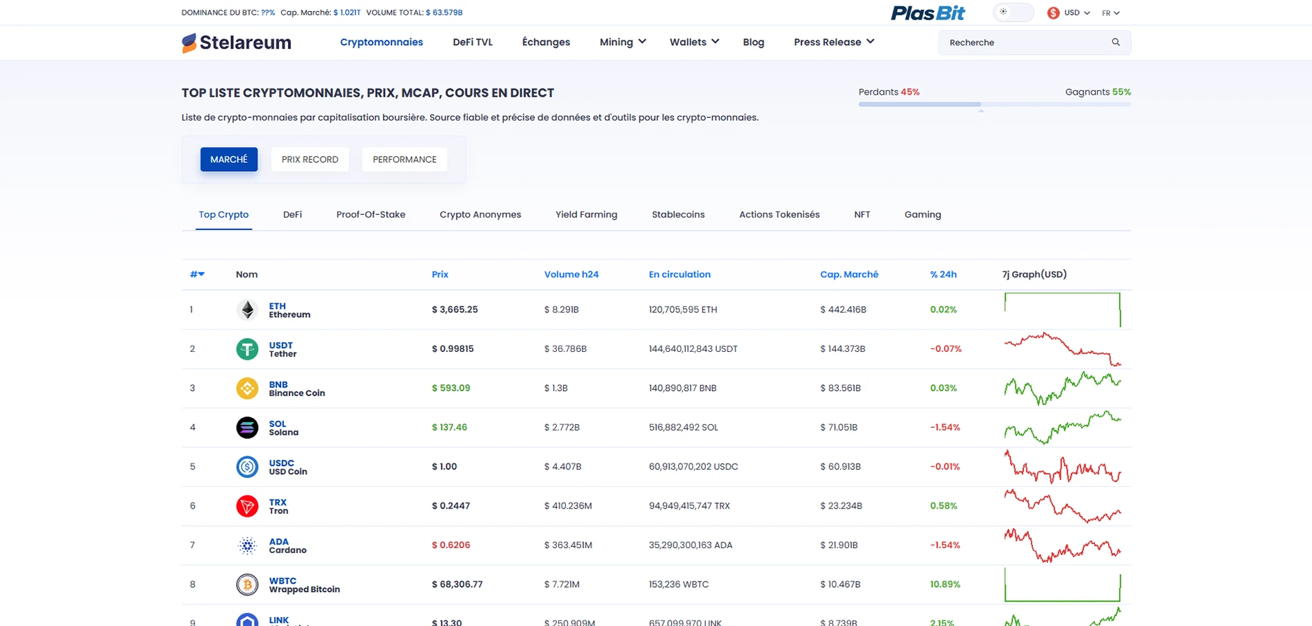The height and width of the screenshot is (626, 1312).
Task: Switch to the Gaming tab
Action: click(922, 214)
